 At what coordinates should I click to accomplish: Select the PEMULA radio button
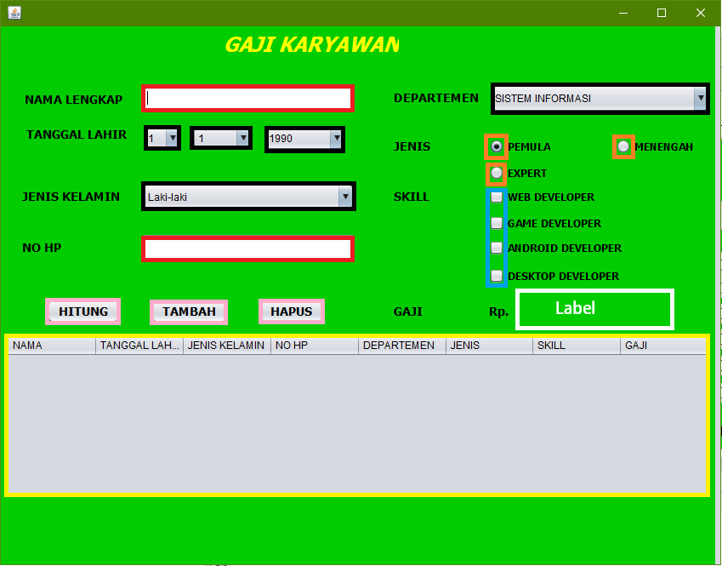point(496,146)
